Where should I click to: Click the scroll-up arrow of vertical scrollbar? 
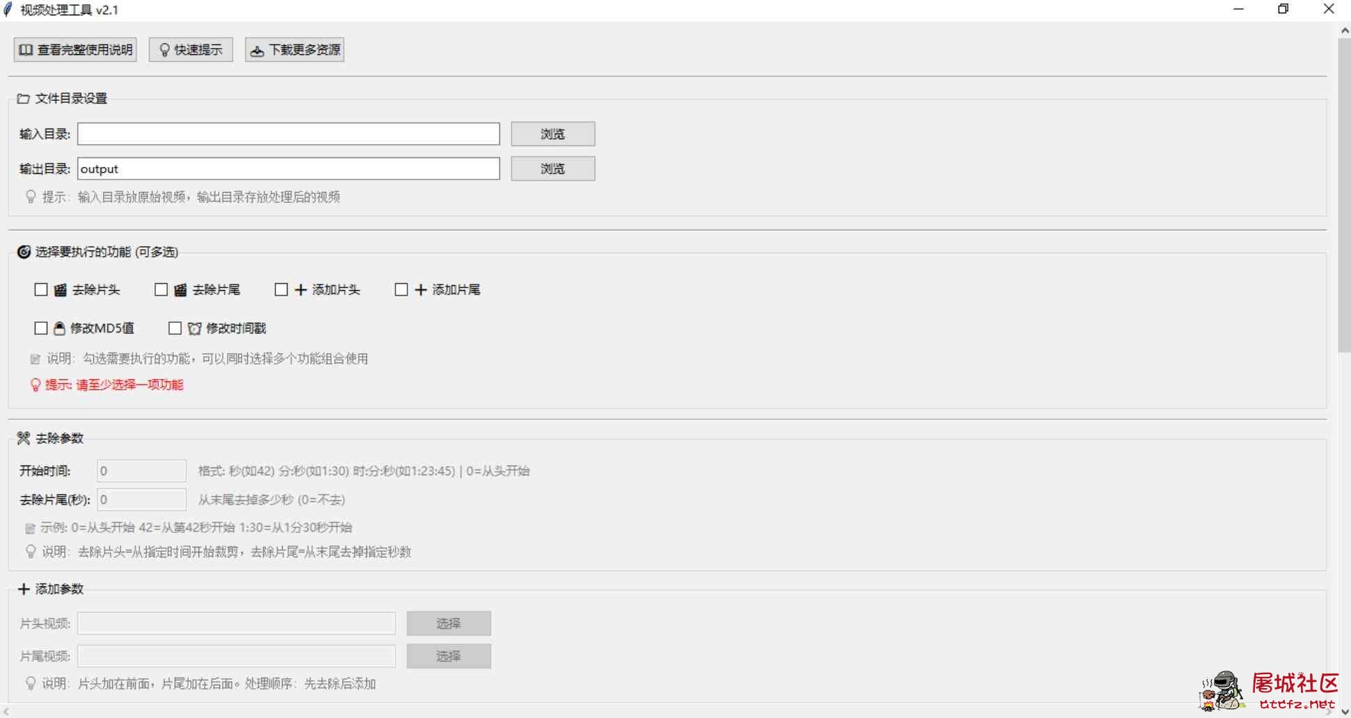[x=1344, y=31]
